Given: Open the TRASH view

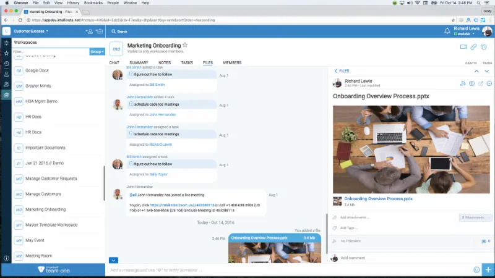Looking at the screenshot, I should (x=487, y=63).
